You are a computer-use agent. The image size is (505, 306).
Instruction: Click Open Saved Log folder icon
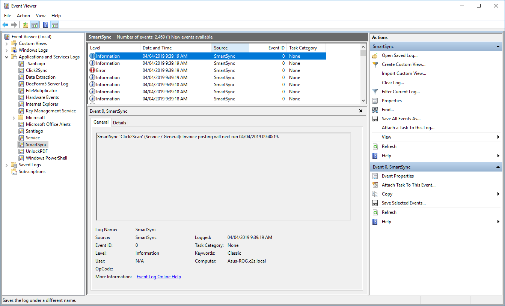[375, 55]
